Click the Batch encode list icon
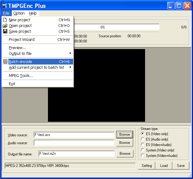 click(x=5, y=61)
